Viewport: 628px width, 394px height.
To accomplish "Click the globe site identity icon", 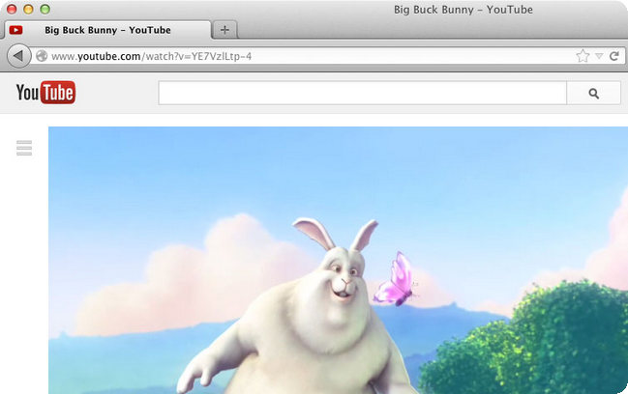I will coord(42,56).
